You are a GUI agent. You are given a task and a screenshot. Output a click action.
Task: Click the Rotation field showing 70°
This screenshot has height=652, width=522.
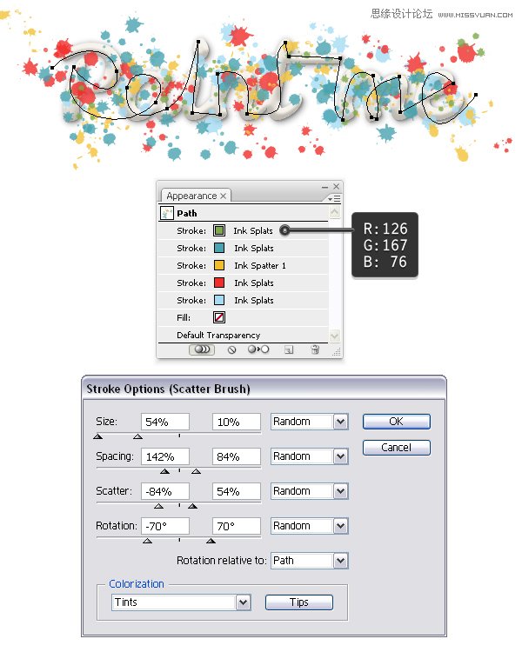click(237, 526)
